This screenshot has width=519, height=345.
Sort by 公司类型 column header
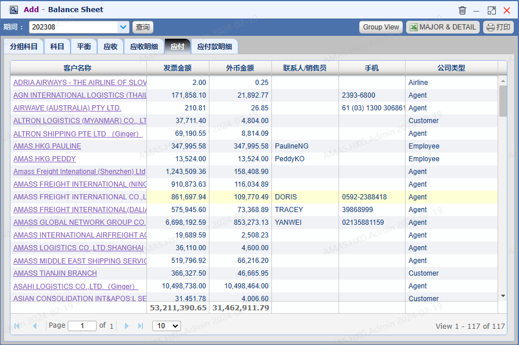pyautogui.click(x=451, y=68)
